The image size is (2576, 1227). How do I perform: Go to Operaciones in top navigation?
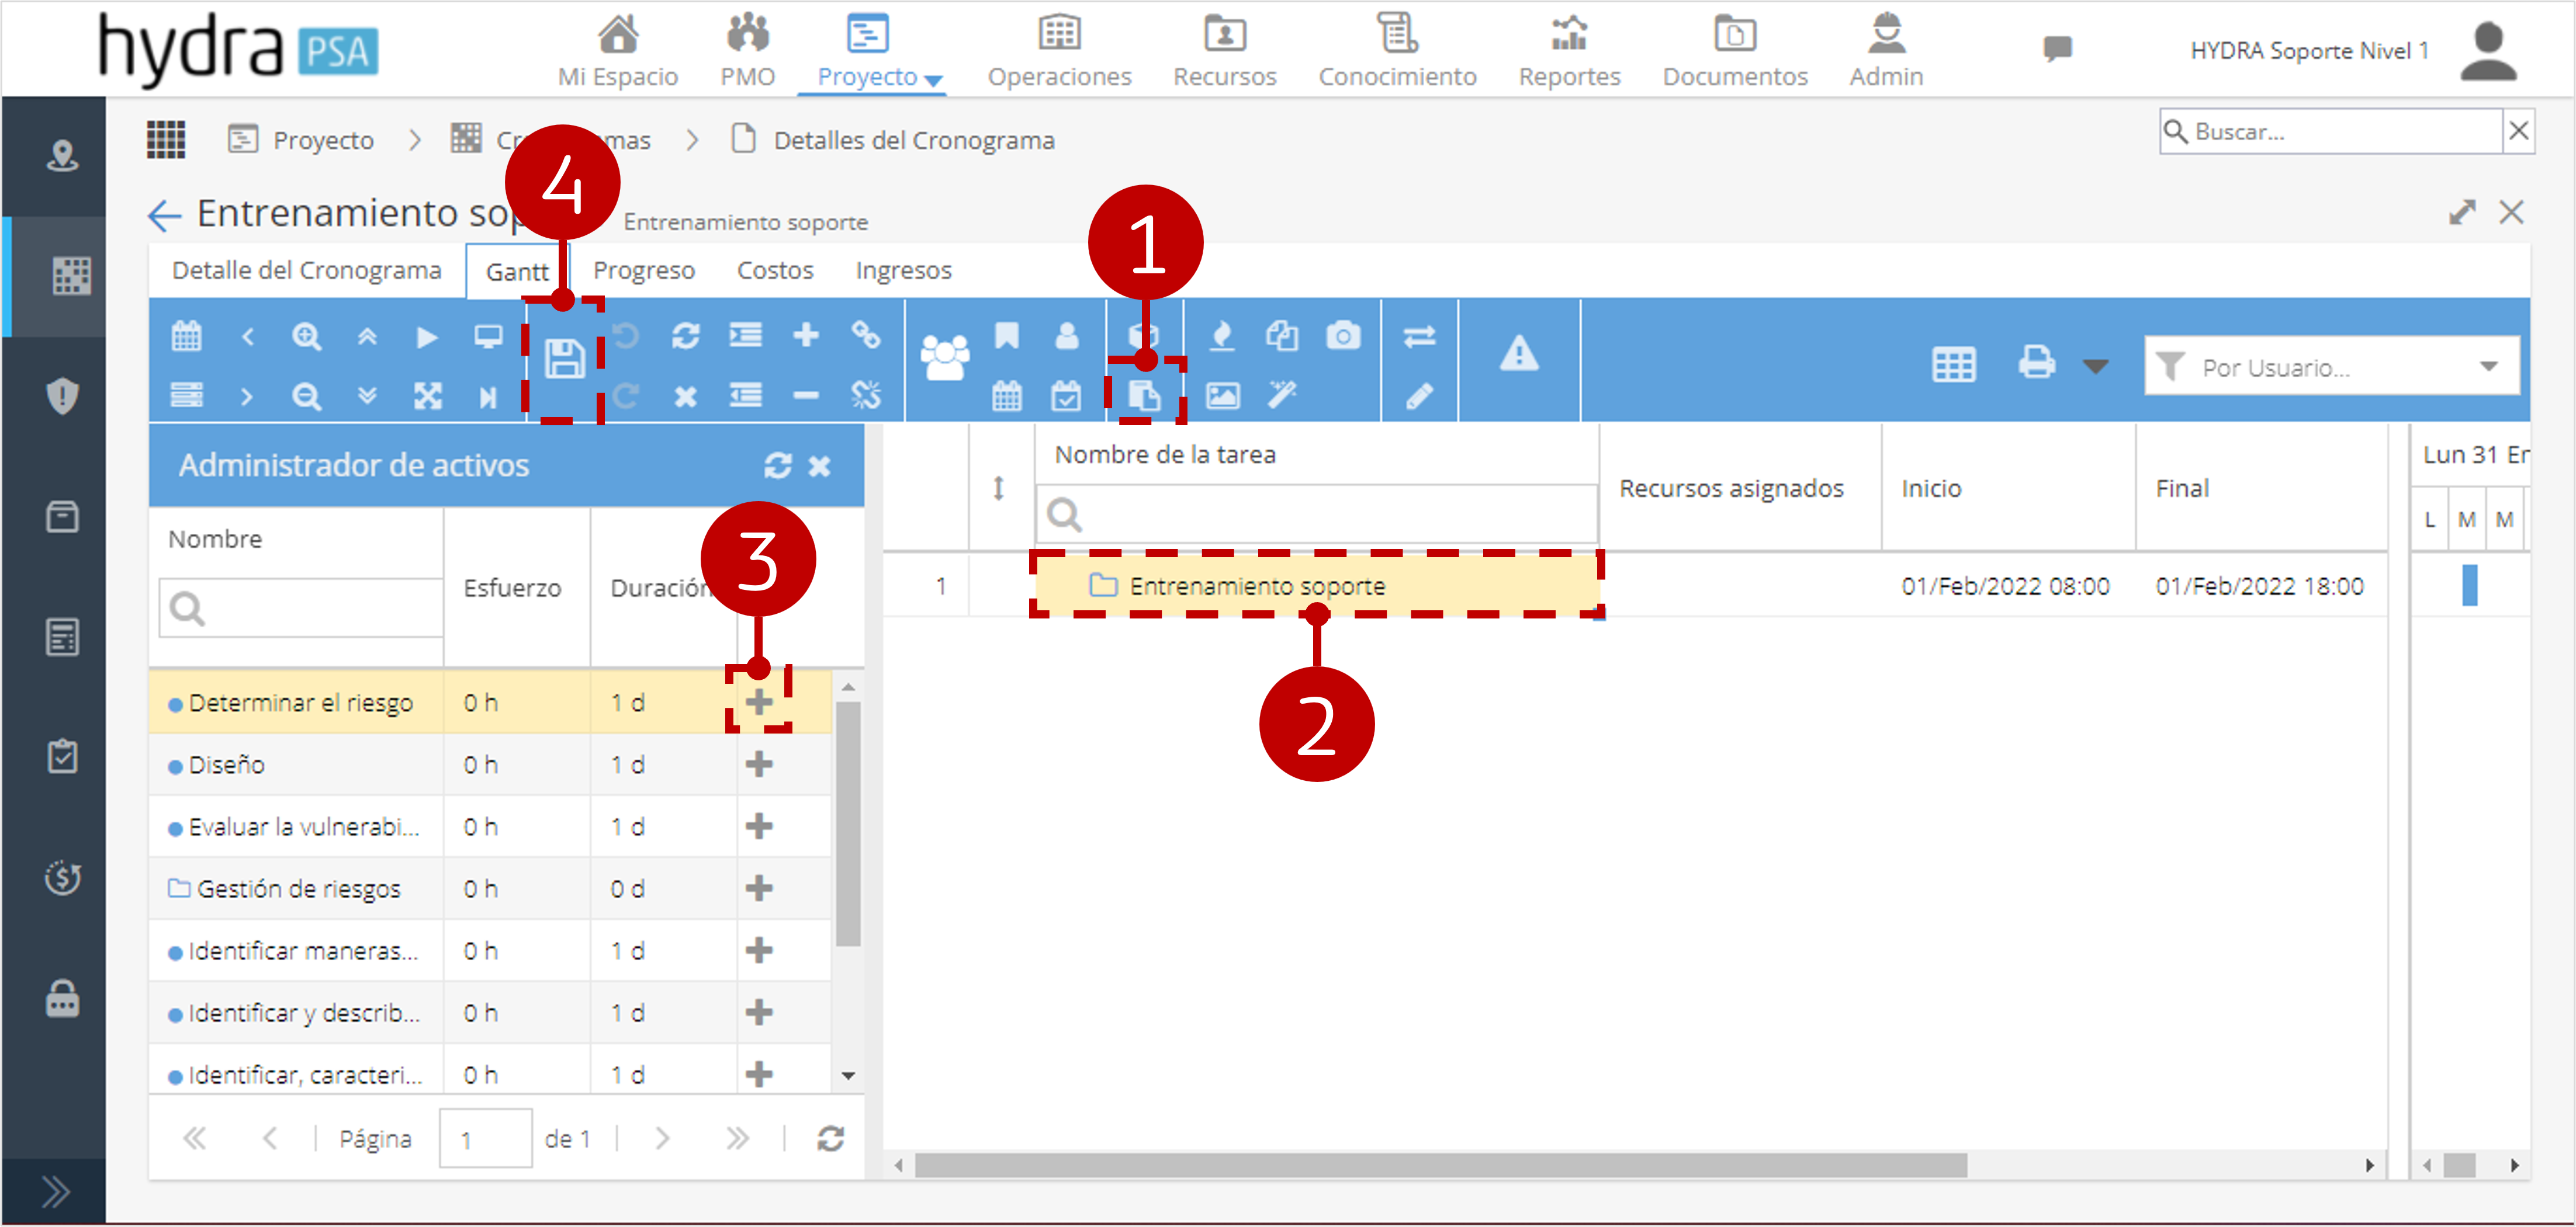tap(1059, 50)
